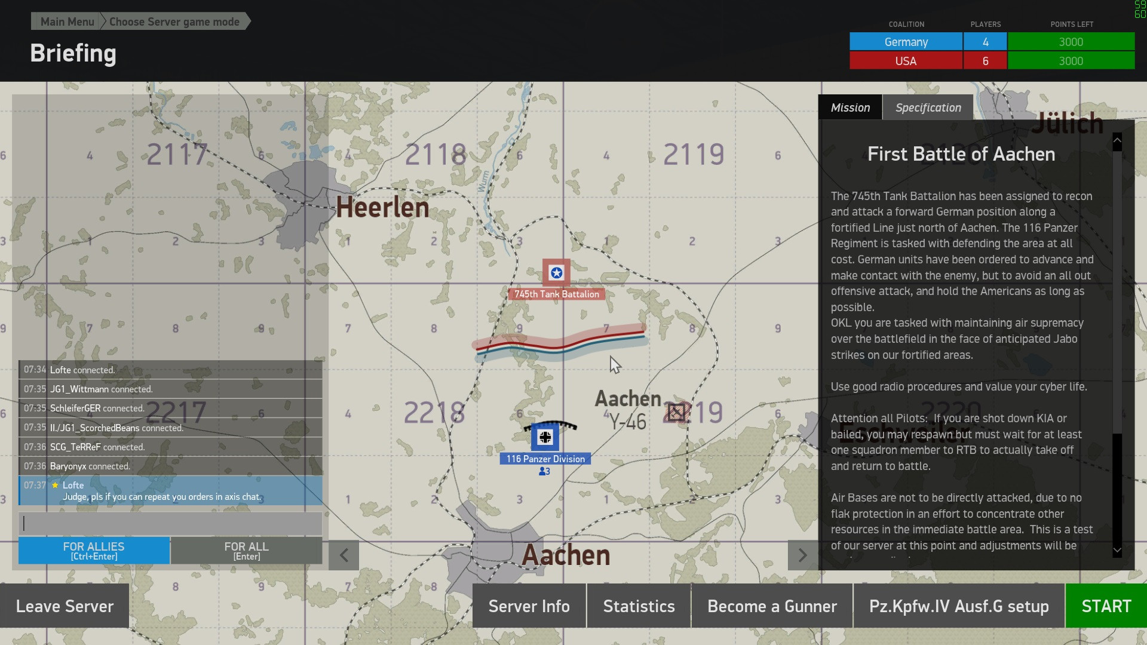
Task: Click chat line 'SchleiferGER connected.'
Action: point(170,408)
